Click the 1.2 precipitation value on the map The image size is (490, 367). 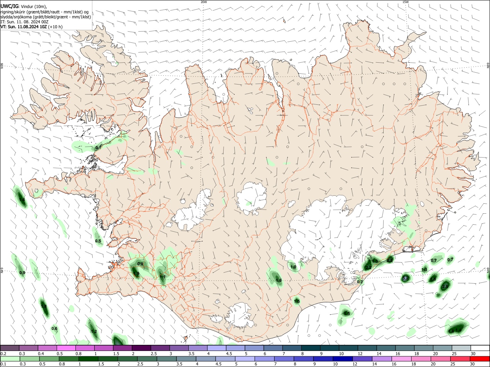tap(94, 331)
